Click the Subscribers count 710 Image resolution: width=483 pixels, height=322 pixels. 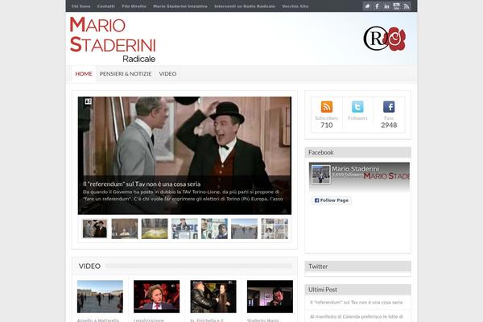[327, 125]
